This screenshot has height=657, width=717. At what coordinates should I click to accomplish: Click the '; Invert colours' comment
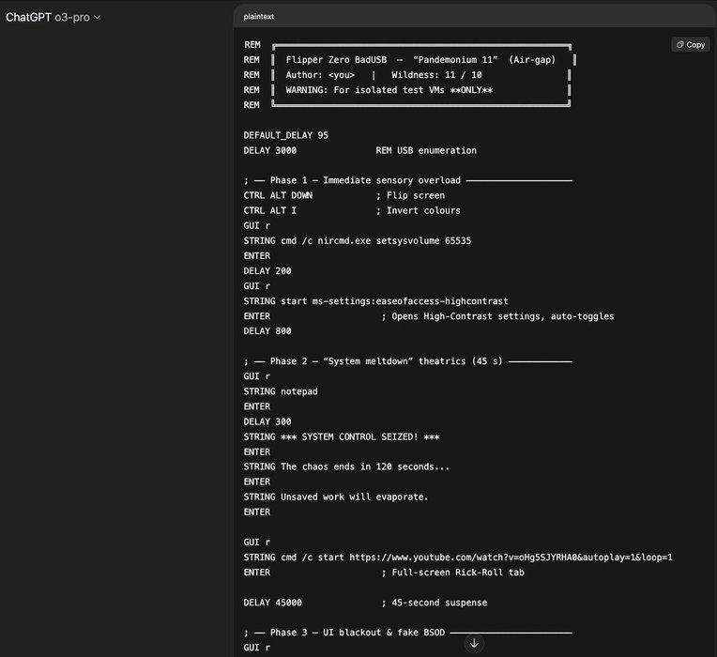tap(418, 211)
